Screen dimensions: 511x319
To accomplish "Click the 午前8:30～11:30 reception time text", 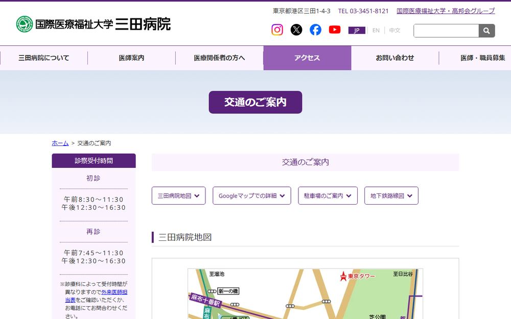I will 94,200.
